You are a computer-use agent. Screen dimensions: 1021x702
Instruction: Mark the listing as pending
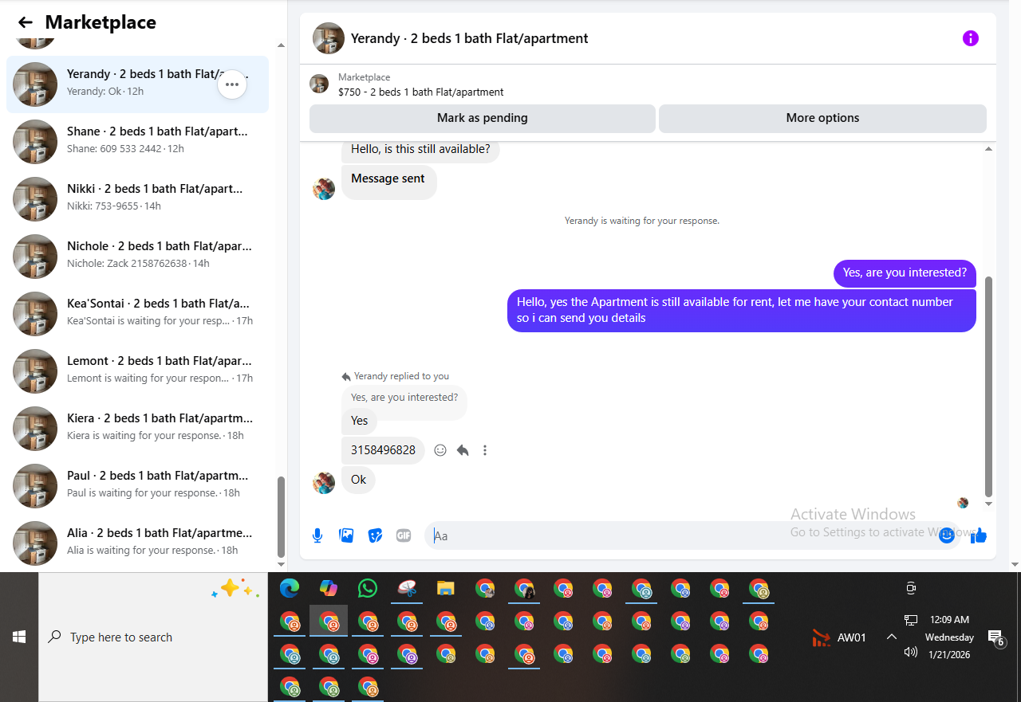[x=483, y=118]
